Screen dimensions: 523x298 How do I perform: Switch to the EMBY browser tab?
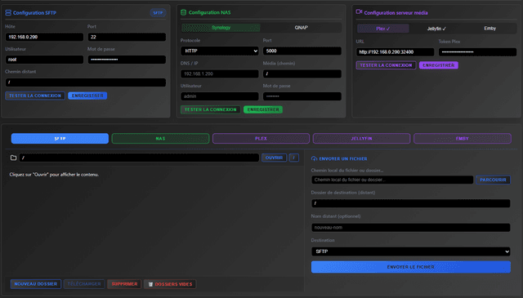click(x=463, y=138)
